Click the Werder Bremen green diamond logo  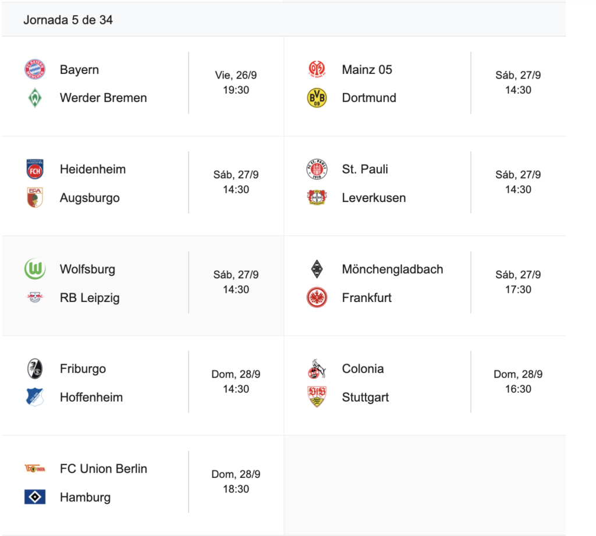[x=35, y=98]
